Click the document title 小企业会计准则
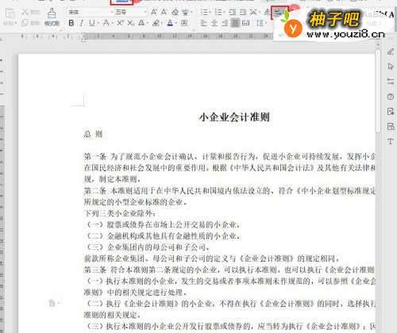This screenshot has width=397, height=333. 234,117
